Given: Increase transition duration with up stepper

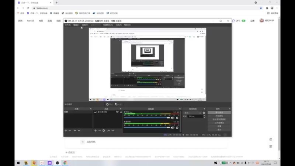Looking at the screenshot, I should [x=205, y=116].
